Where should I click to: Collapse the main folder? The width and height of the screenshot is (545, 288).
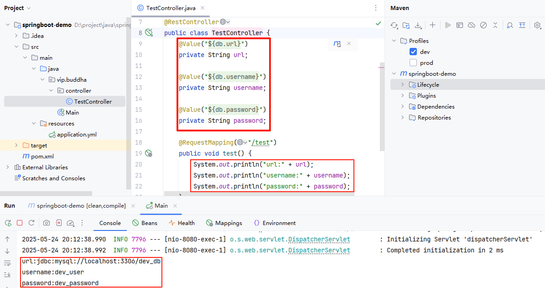[x=25, y=58]
